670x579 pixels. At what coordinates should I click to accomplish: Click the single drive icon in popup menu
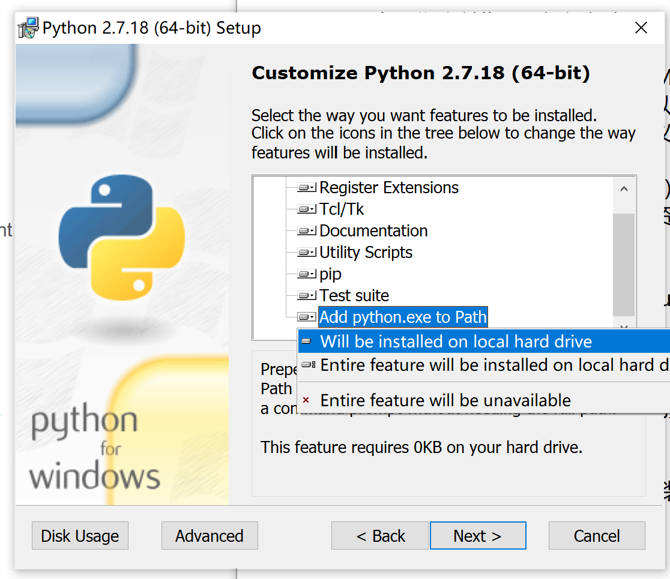(x=306, y=341)
